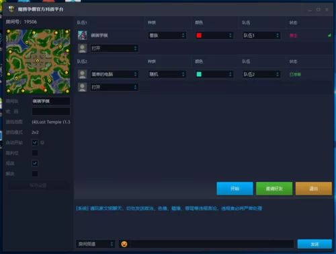Click the host player avatar in team 1
336x254 pixels.
pyautogui.click(x=82, y=35)
